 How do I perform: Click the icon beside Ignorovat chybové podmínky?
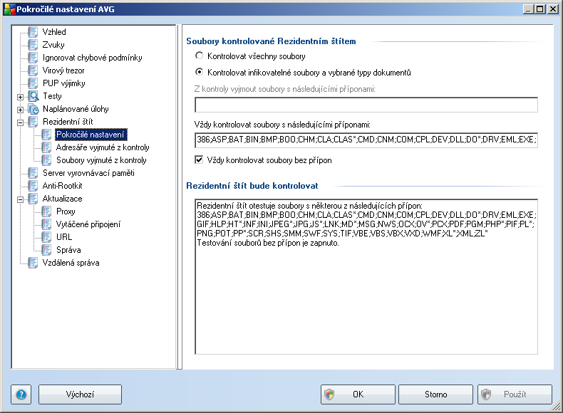pyautogui.click(x=33, y=58)
